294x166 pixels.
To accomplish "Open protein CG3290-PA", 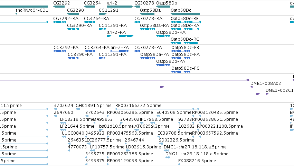I will [x=80, y=55].
